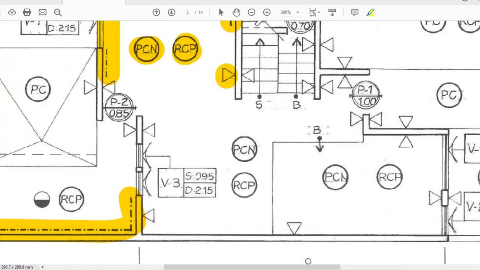Click the page number field showing 2
480x270 pixels.
point(187,12)
